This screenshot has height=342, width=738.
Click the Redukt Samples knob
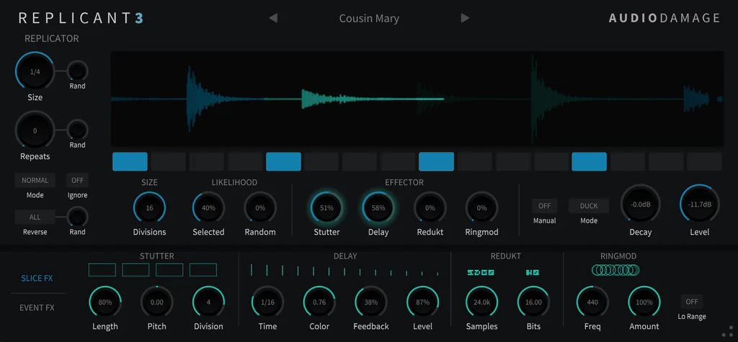(x=482, y=302)
